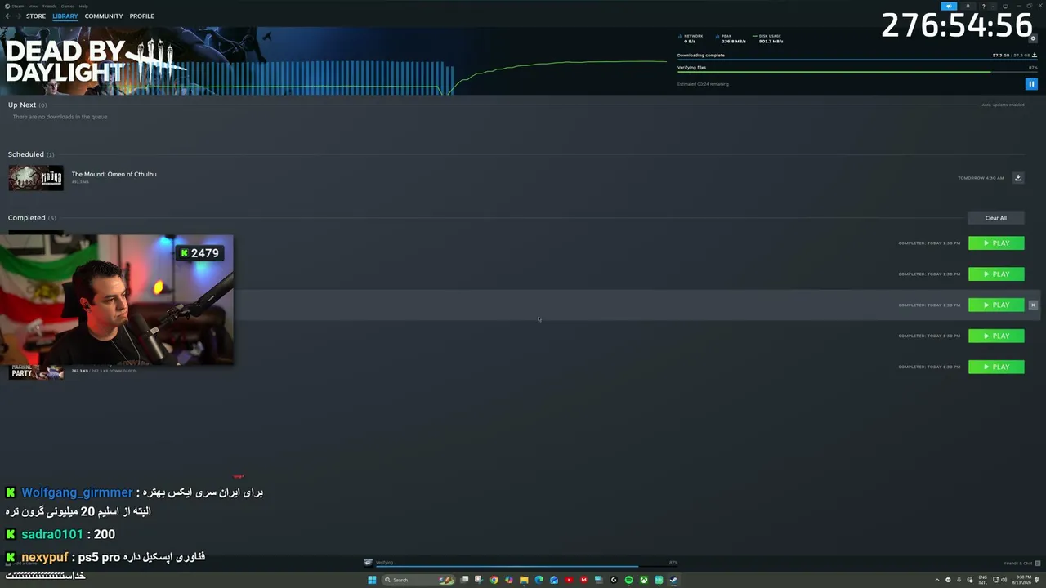The width and height of the screenshot is (1046, 588).
Task: Expand the system tray hidden icons chevron
Action: tap(936, 580)
